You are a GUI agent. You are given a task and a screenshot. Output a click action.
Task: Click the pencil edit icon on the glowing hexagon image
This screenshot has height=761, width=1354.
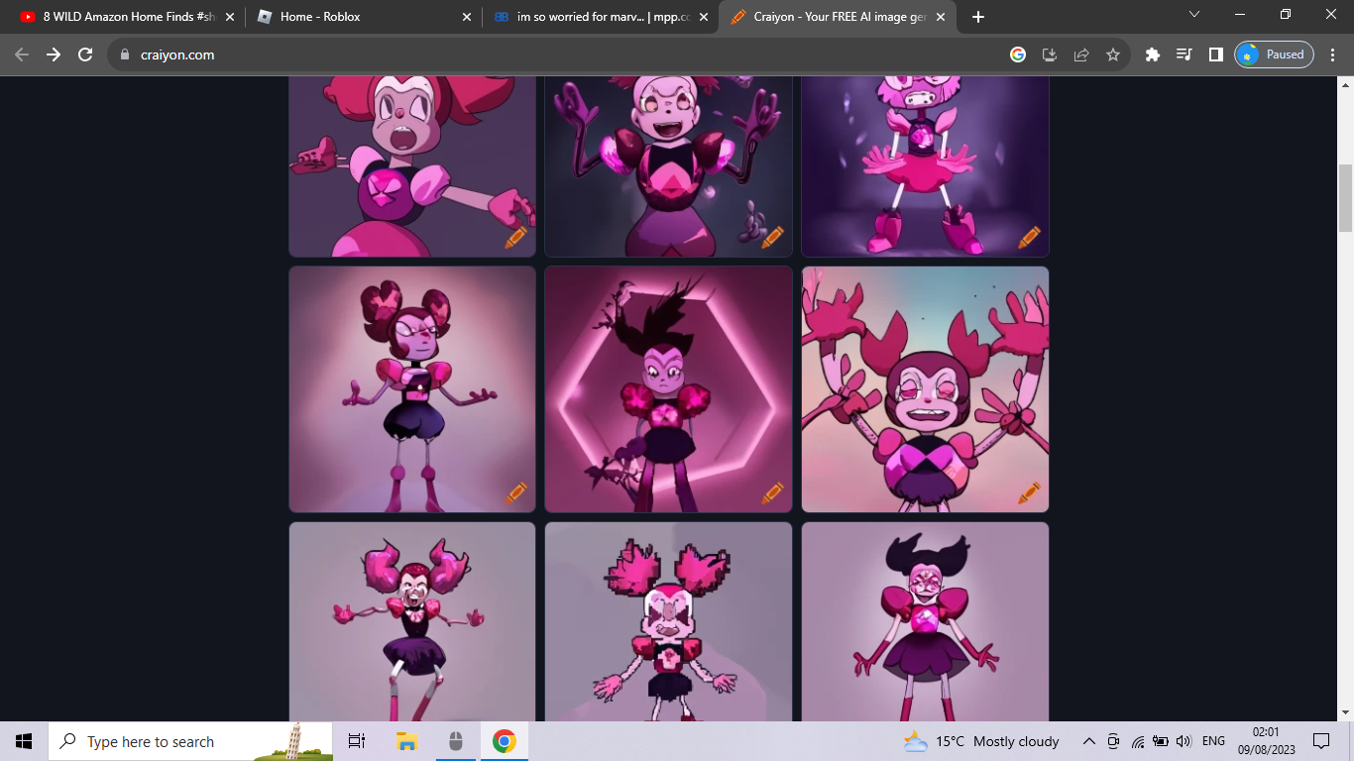(772, 492)
